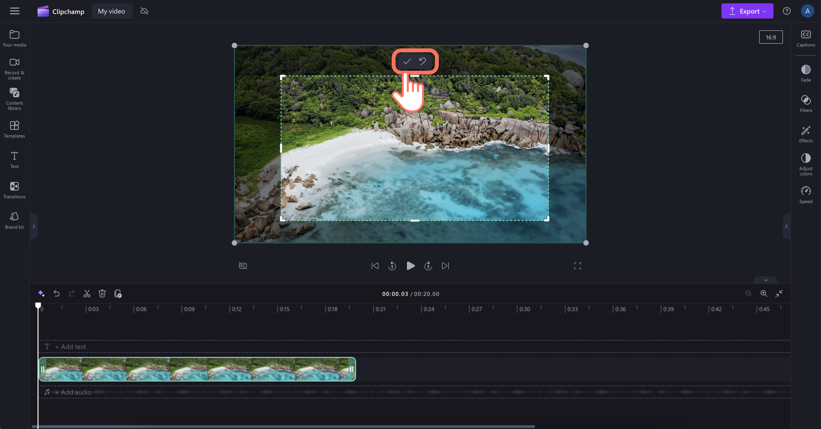Open the Templates tab
The width and height of the screenshot is (821, 429).
15,130
